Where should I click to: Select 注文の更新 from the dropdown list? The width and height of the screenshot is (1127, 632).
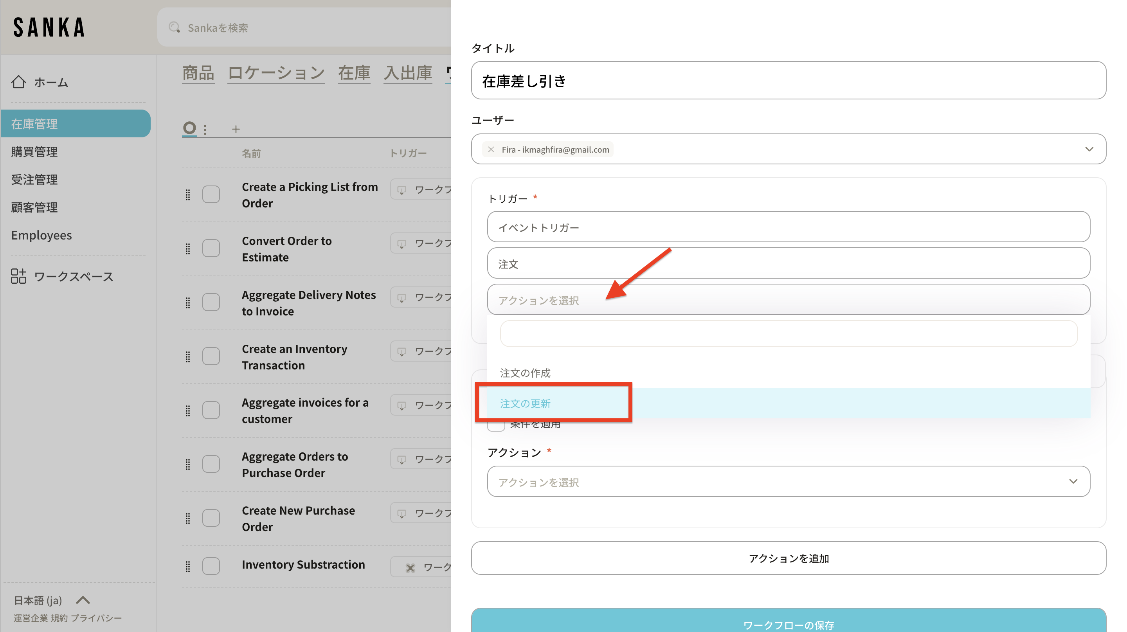pos(526,403)
